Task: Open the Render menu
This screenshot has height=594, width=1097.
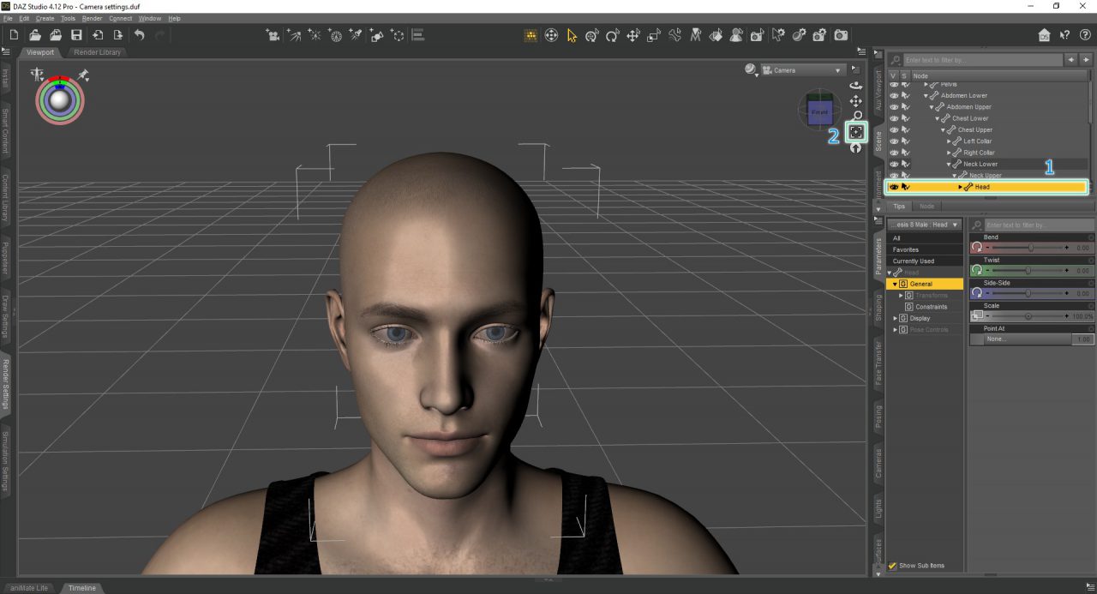Action: click(x=91, y=18)
